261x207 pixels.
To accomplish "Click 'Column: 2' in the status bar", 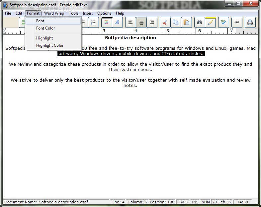I will coord(137,202).
